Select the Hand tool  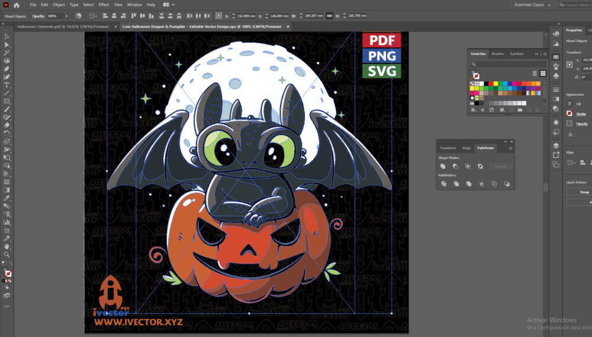7,247
